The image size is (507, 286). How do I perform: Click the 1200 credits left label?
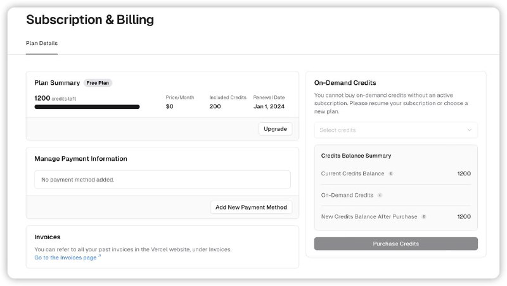[x=55, y=98]
